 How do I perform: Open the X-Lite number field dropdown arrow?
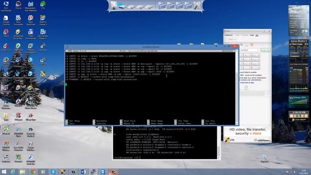(x=258, y=50)
